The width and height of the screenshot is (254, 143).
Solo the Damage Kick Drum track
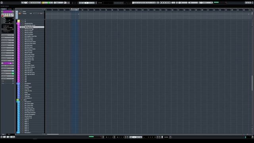tap(23, 111)
